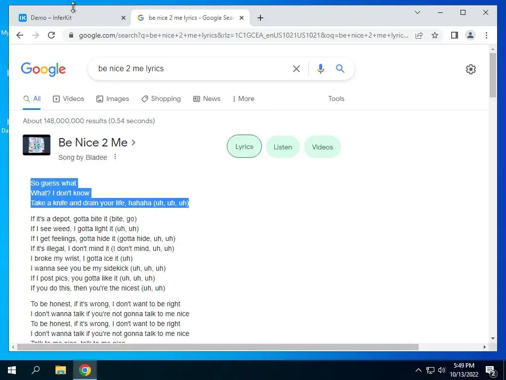
Task: Close the Demo – InferKit tab
Action: pos(123,18)
